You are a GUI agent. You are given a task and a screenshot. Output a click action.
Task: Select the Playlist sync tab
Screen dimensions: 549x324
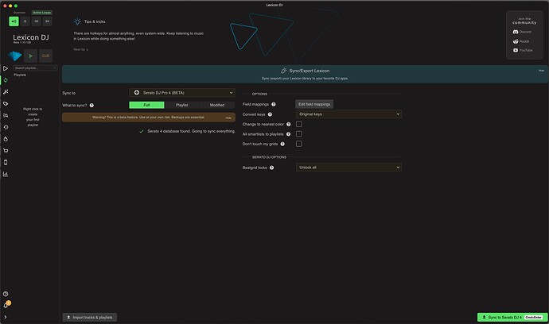[182, 105]
